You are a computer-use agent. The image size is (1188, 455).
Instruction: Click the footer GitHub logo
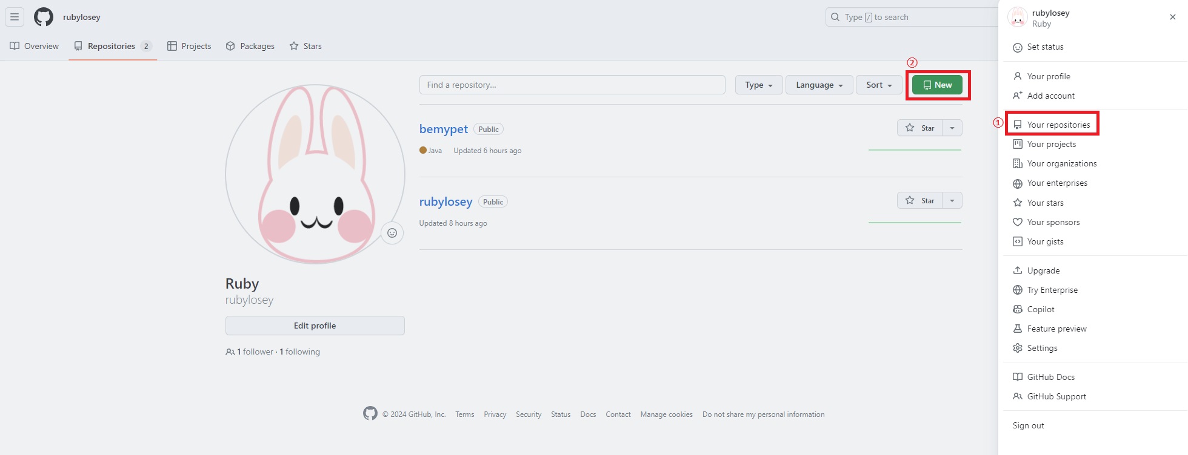[370, 413]
